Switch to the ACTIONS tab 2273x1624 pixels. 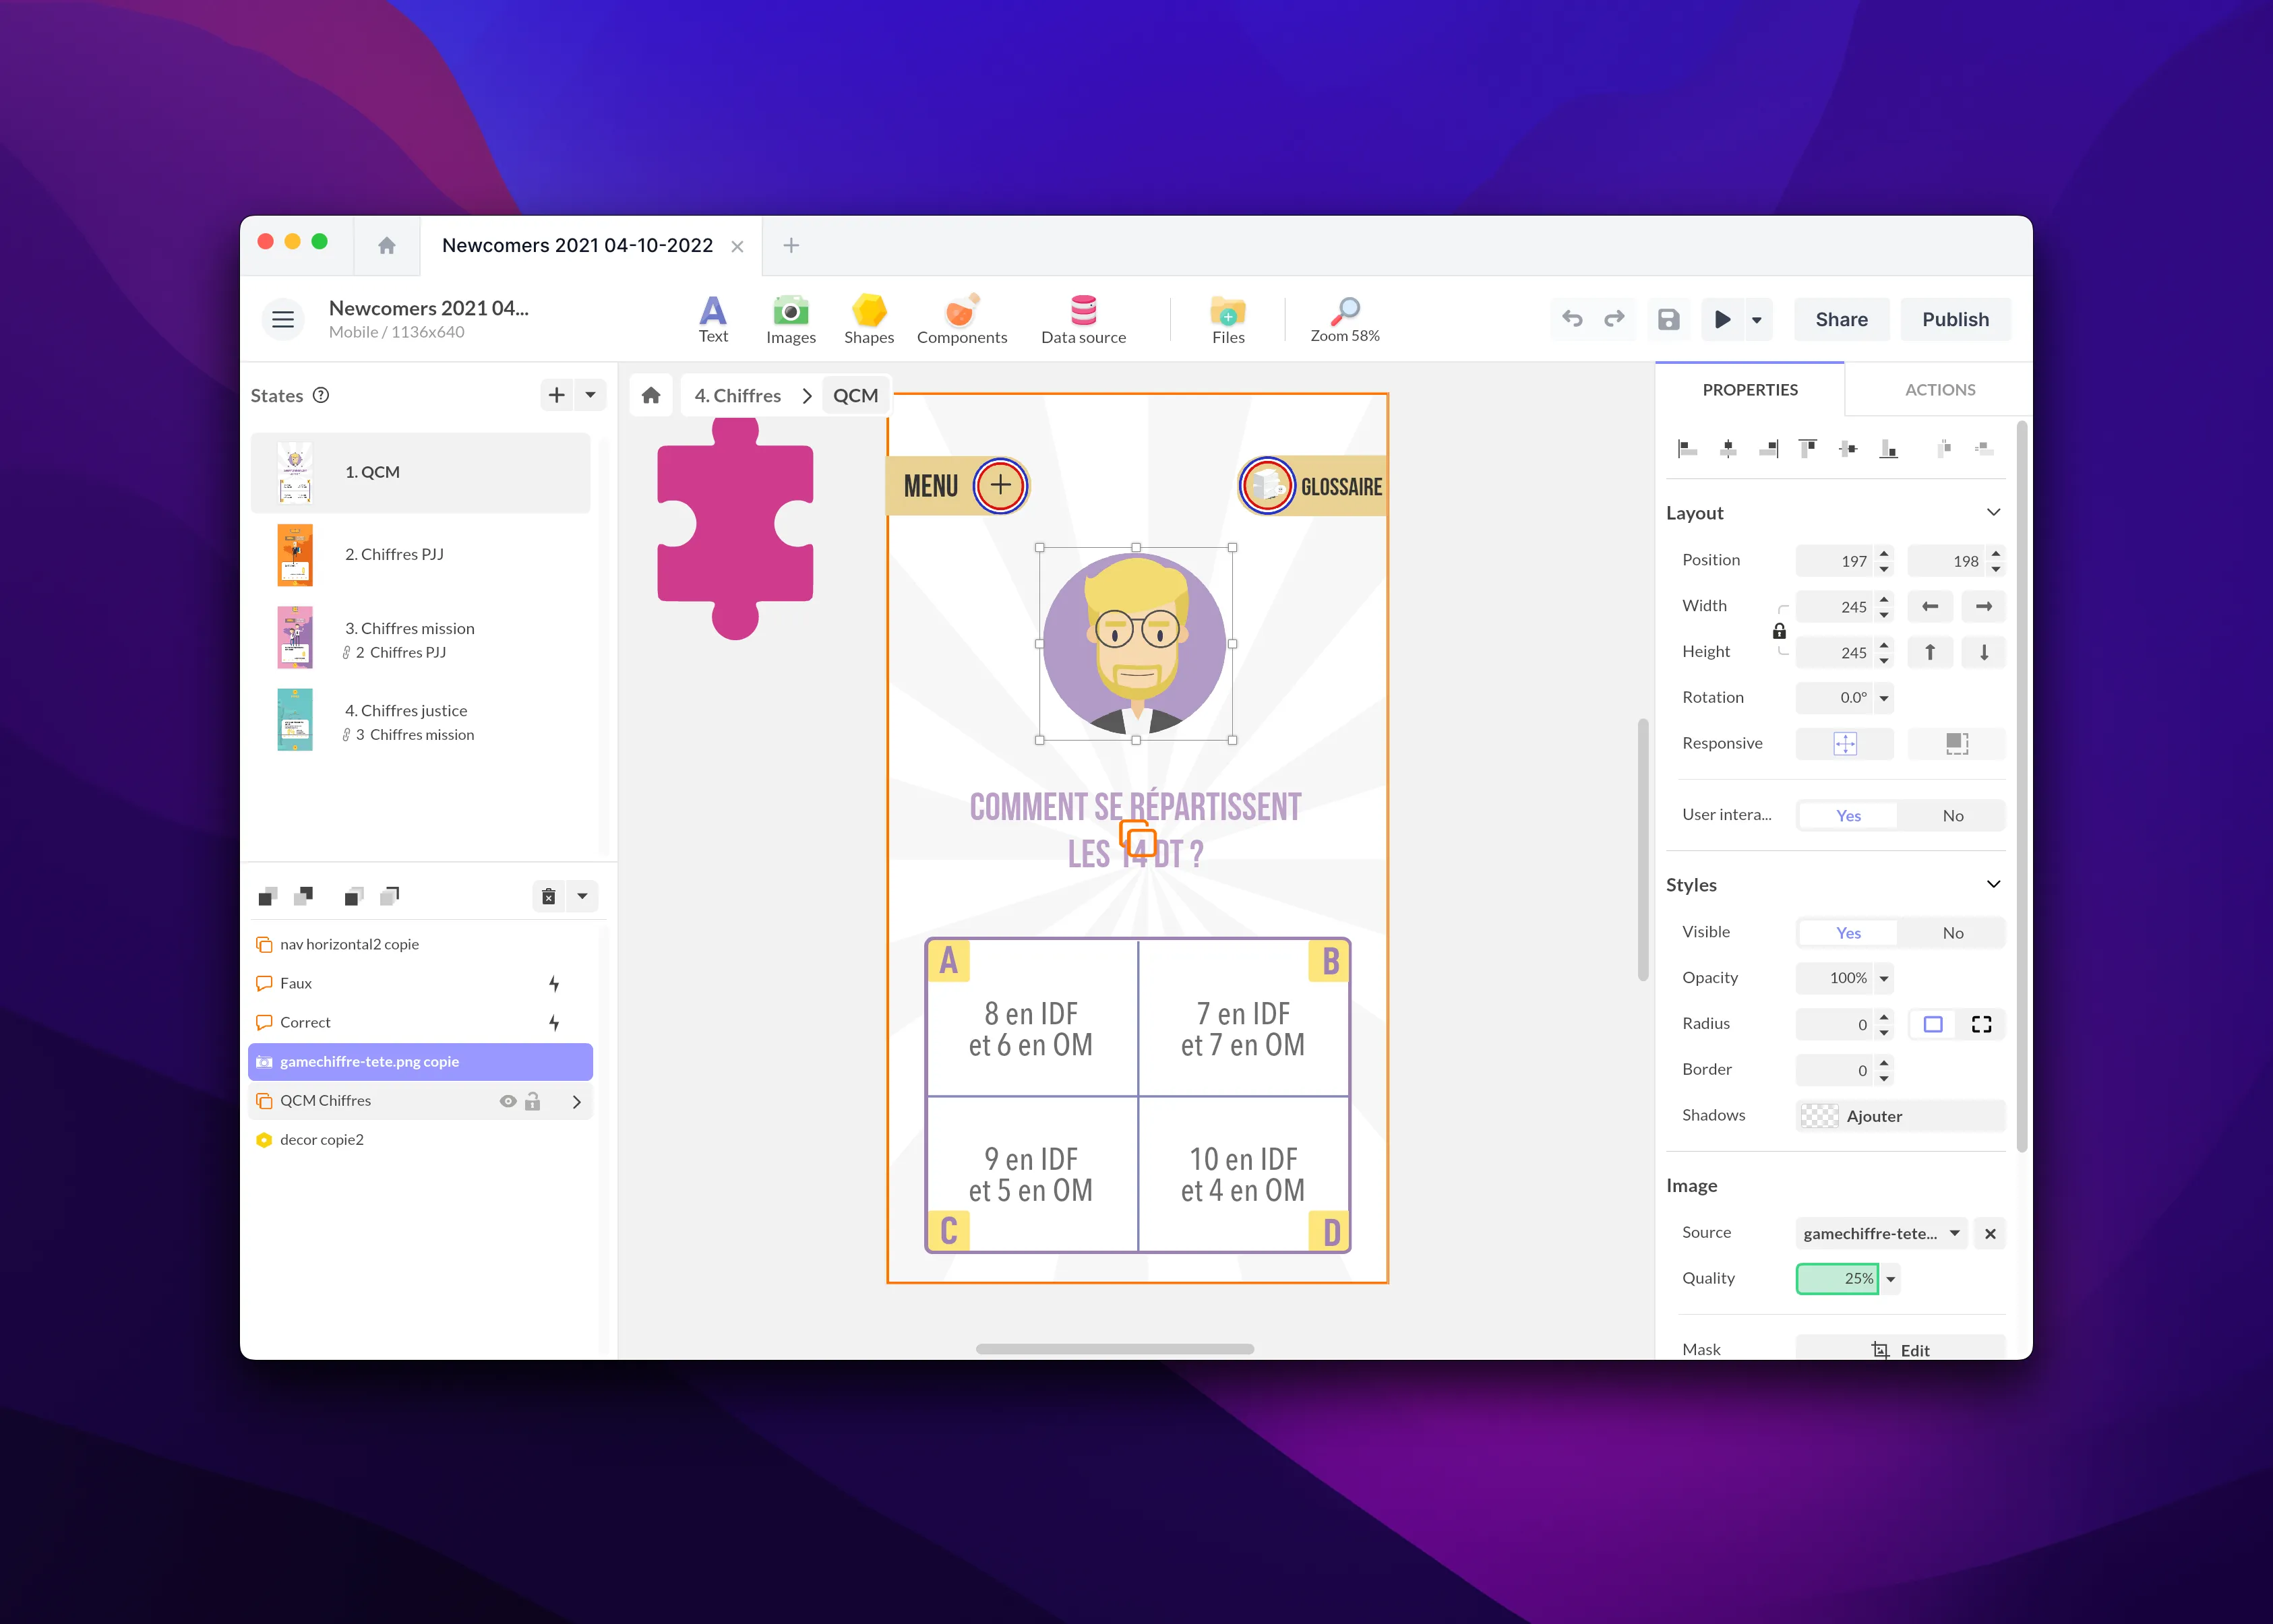tap(1939, 389)
